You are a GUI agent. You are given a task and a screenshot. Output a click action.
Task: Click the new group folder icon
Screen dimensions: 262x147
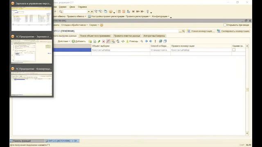[90, 41]
